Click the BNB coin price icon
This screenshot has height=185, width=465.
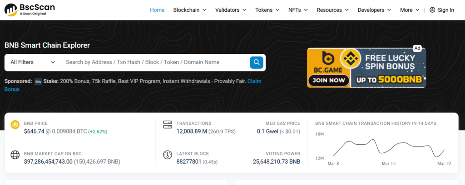pyautogui.click(x=15, y=125)
